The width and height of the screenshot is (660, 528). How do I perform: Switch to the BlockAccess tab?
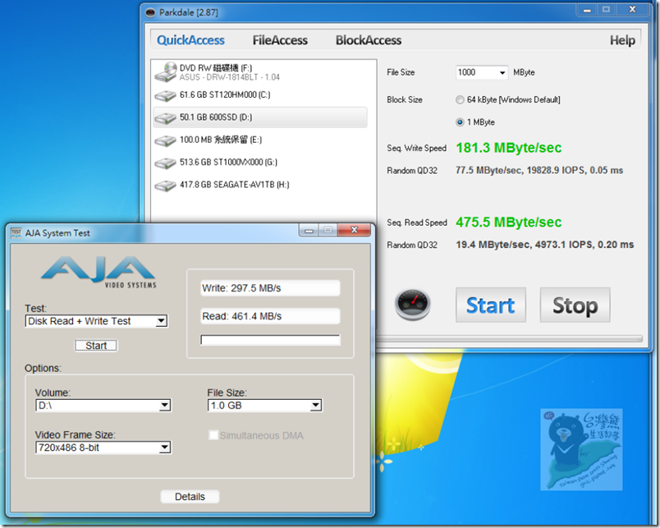369,40
